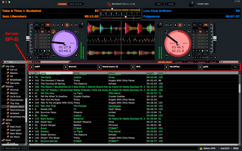Collapse the Electro parent crate

[x=3, y=87]
